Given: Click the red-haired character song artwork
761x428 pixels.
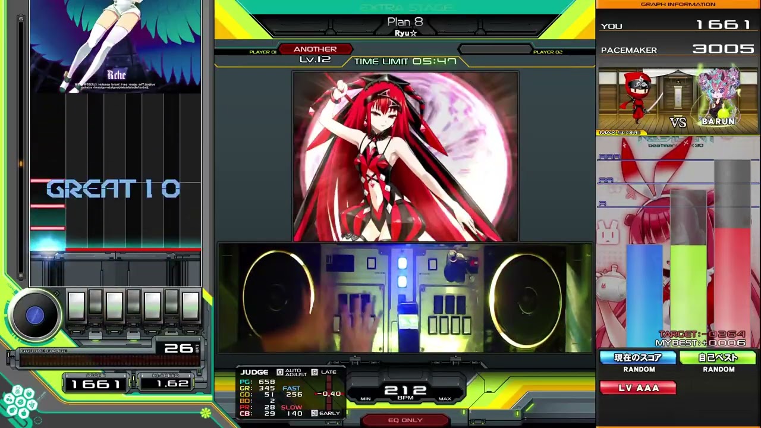Looking at the screenshot, I should (x=405, y=156).
